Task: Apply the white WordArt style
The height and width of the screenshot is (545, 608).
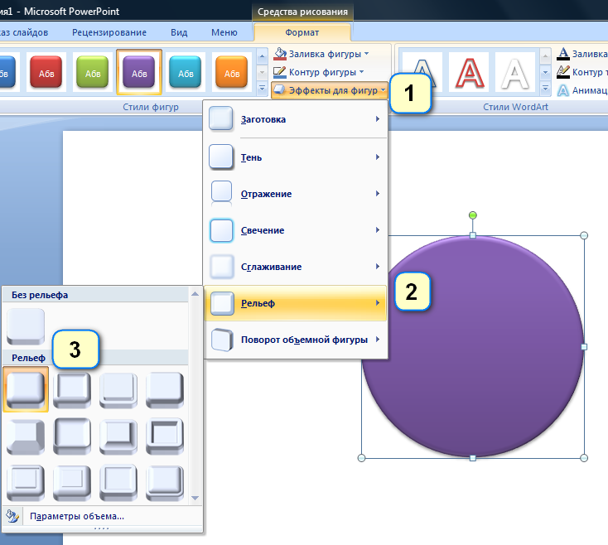Action: (515, 72)
